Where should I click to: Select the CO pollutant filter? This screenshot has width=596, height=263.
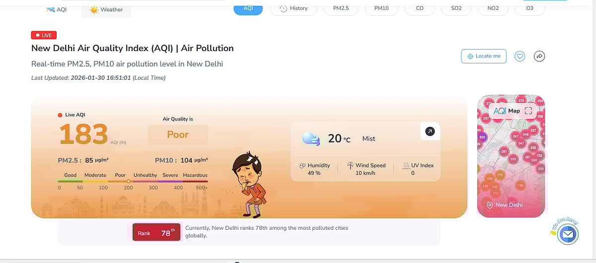click(420, 8)
